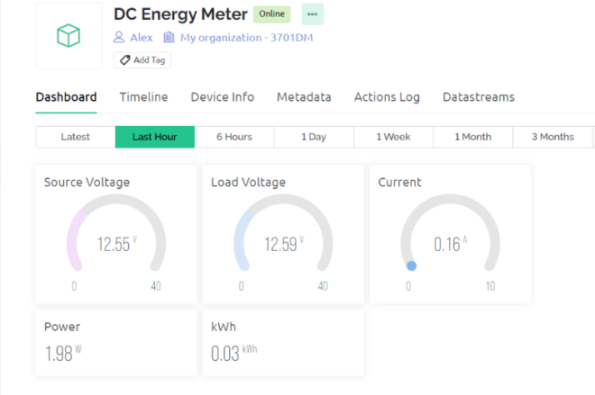Screen dimensions: 595x395
Task: Switch to the Dashboard tab
Action: [x=66, y=97]
